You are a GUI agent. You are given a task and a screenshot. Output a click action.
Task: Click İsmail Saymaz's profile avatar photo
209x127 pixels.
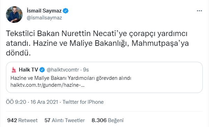click(x=14, y=15)
